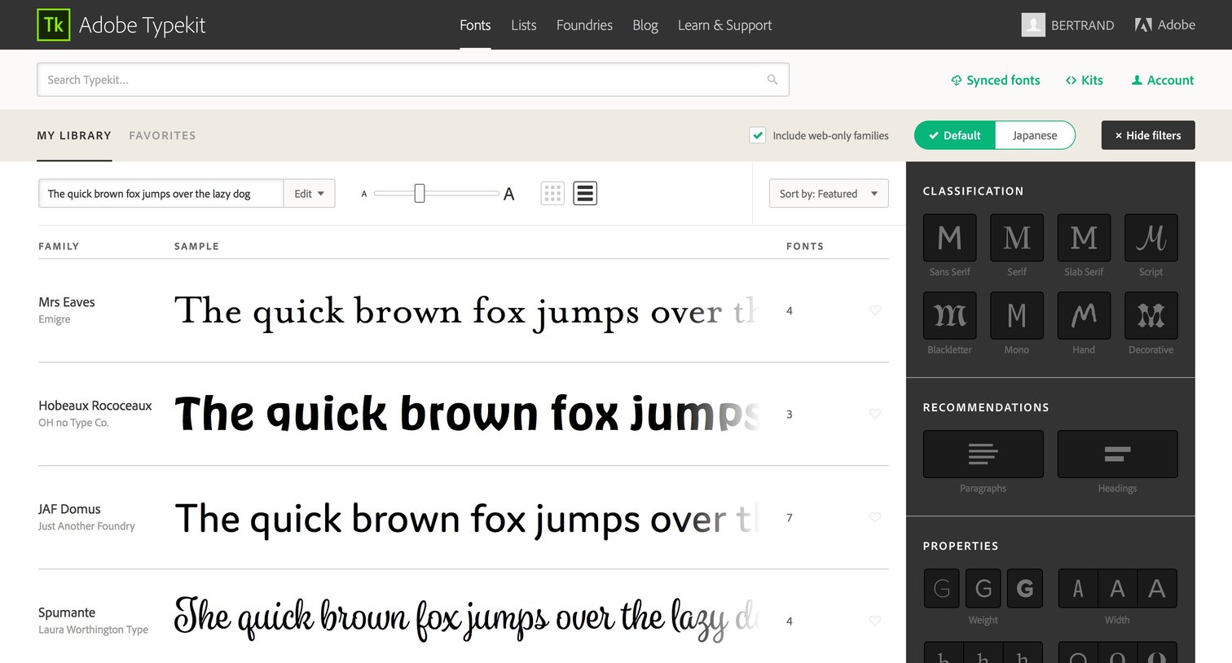Click the search magnifier icon
Viewport: 1232px width, 663px height.
click(x=772, y=80)
